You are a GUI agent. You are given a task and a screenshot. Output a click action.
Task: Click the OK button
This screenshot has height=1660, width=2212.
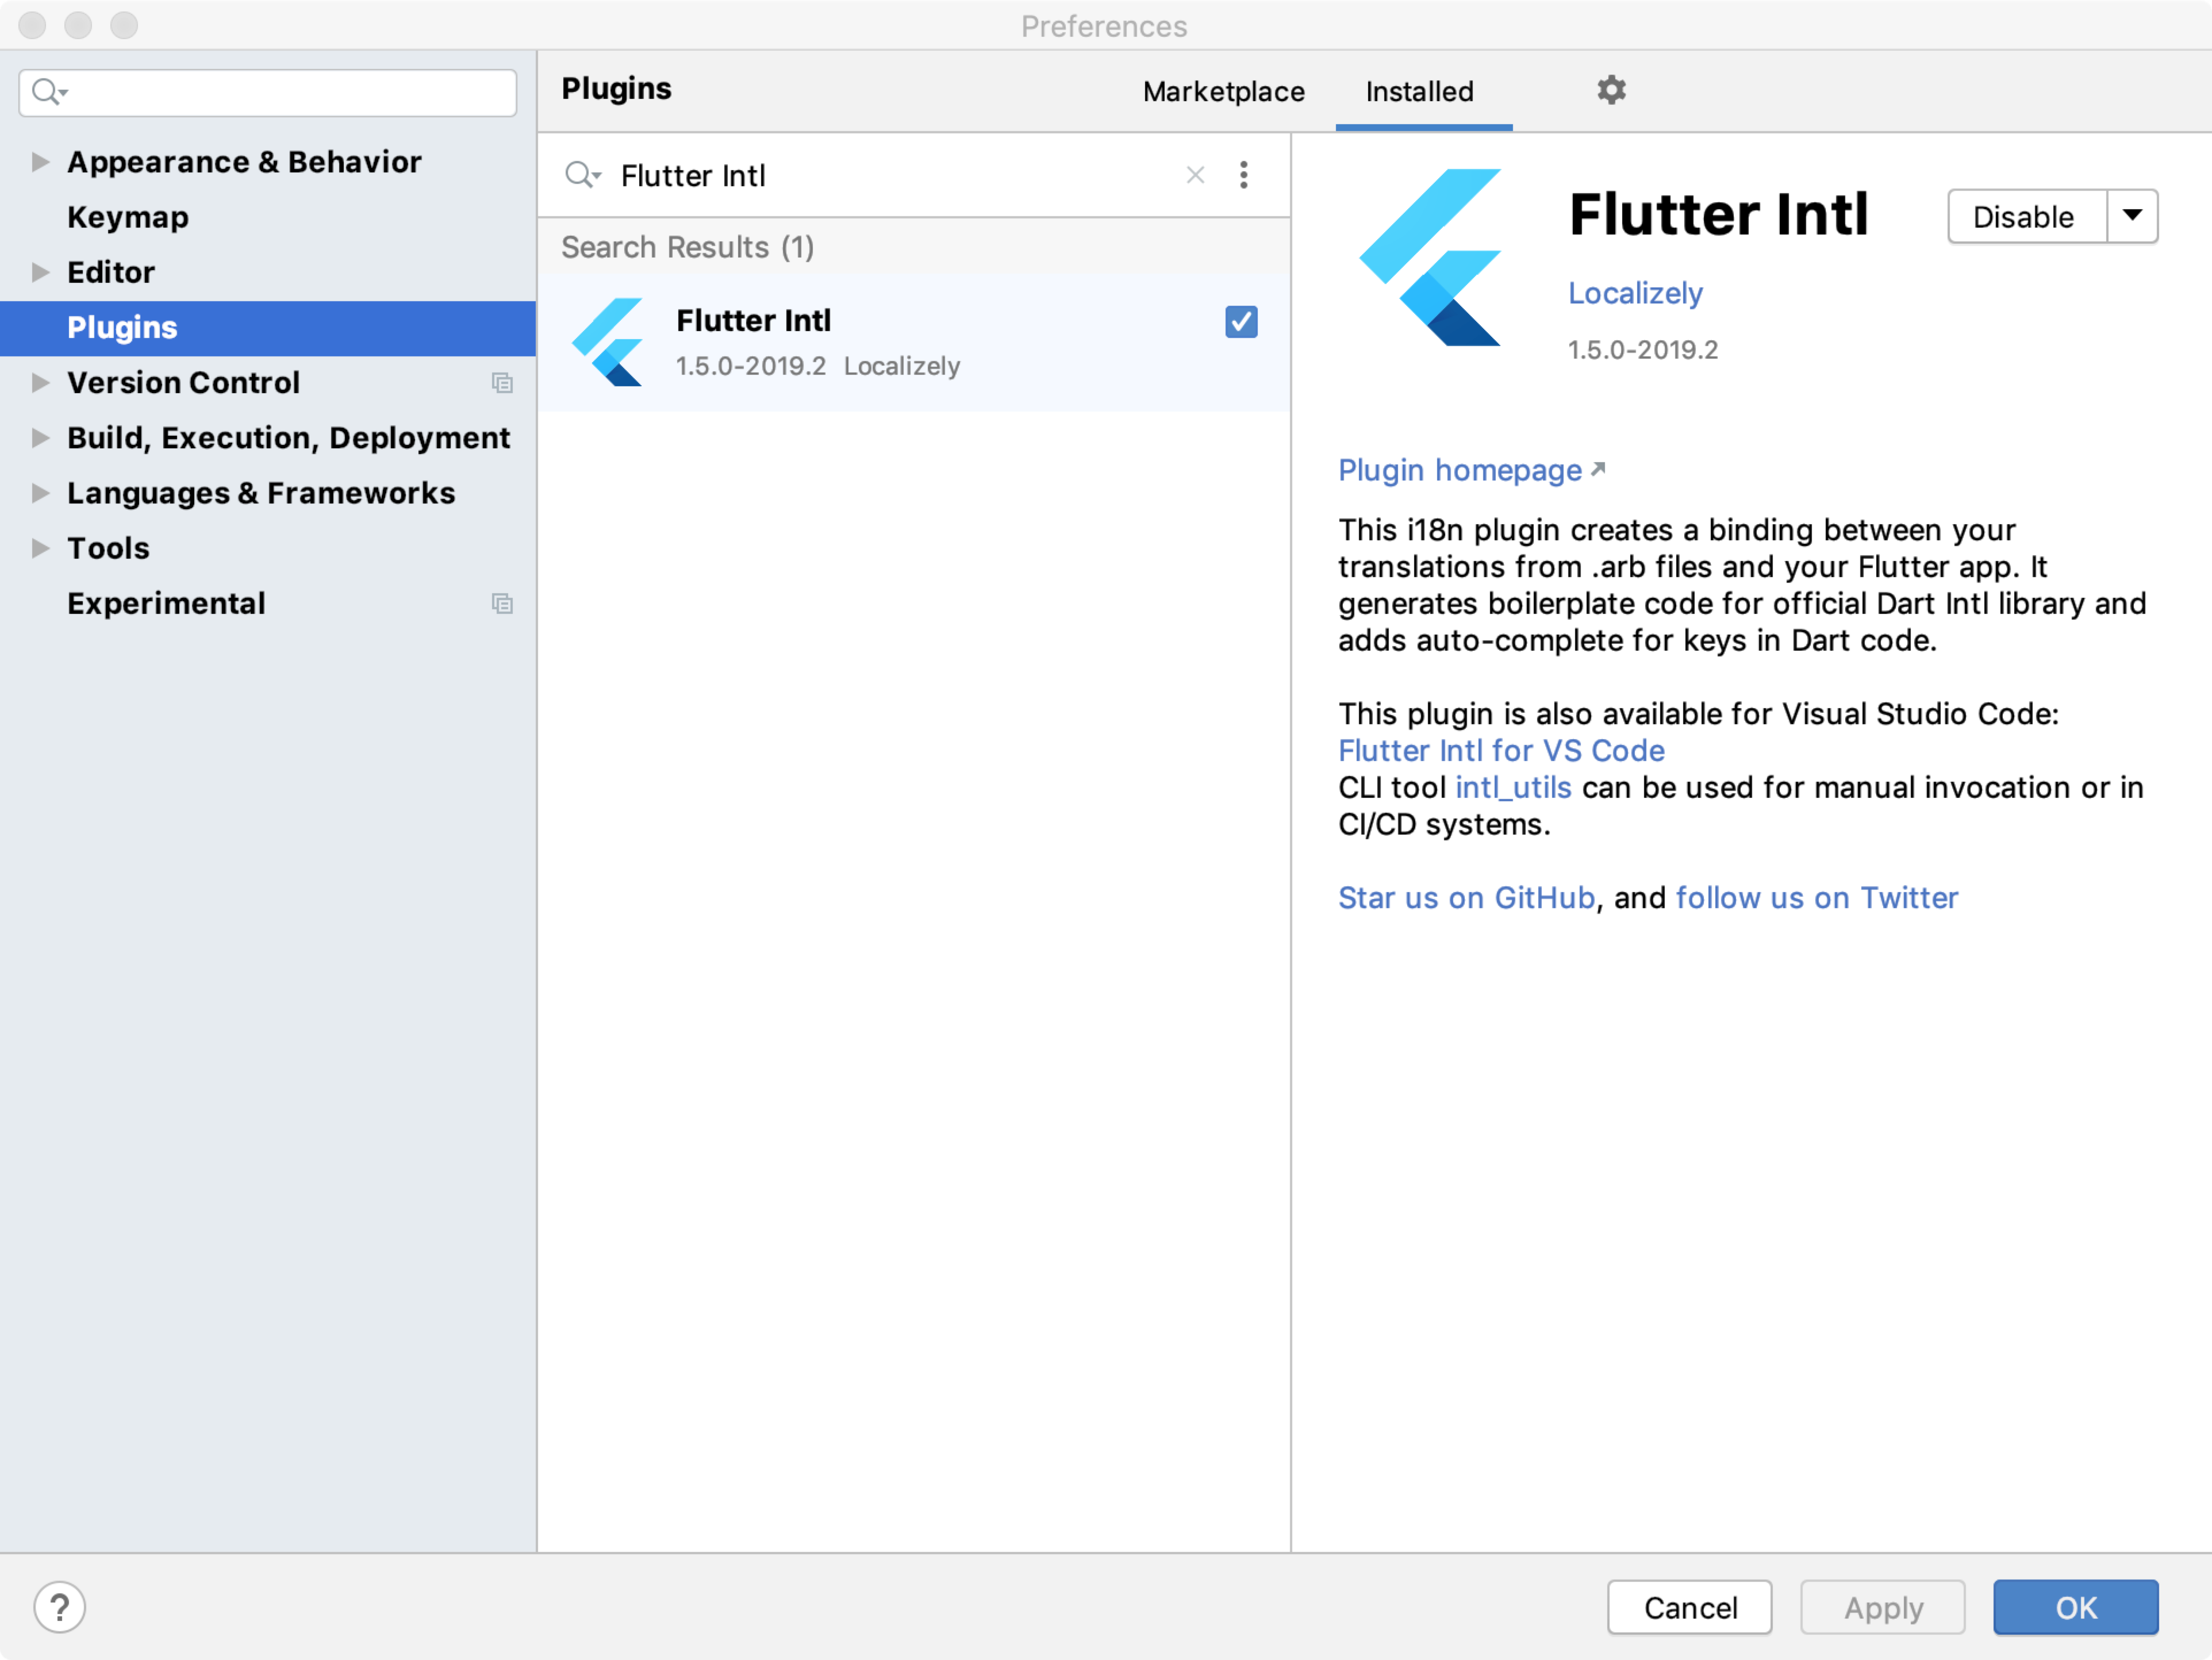tap(2075, 1608)
